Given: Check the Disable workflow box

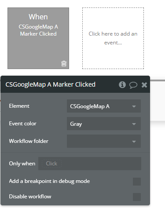Looking at the screenshot, I should click(137, 197).
